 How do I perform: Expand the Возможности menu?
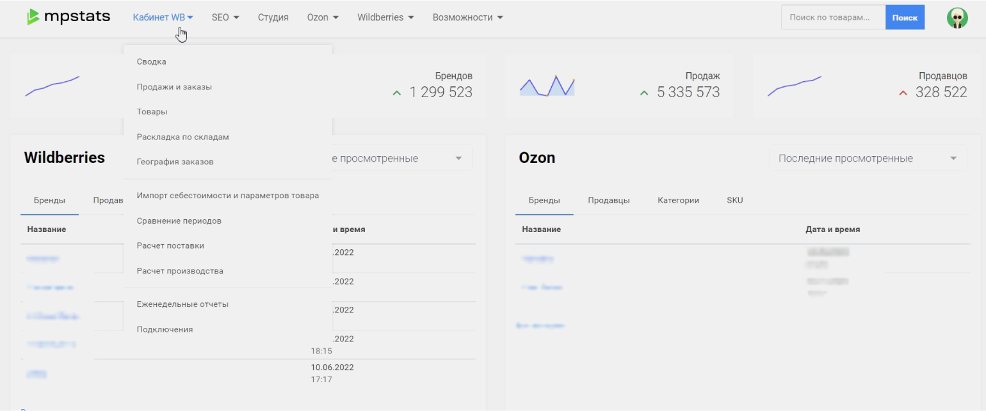pyautogui.click(x=467, y=18)
